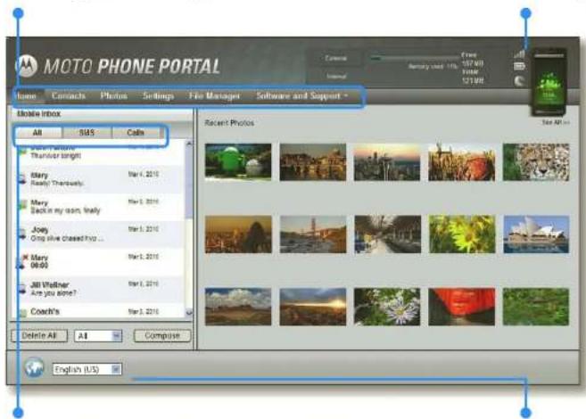Click the Motorola logo icon
The height and width of the screenshot is (419, 586).
pyautogui.click(x=26, y=66)
